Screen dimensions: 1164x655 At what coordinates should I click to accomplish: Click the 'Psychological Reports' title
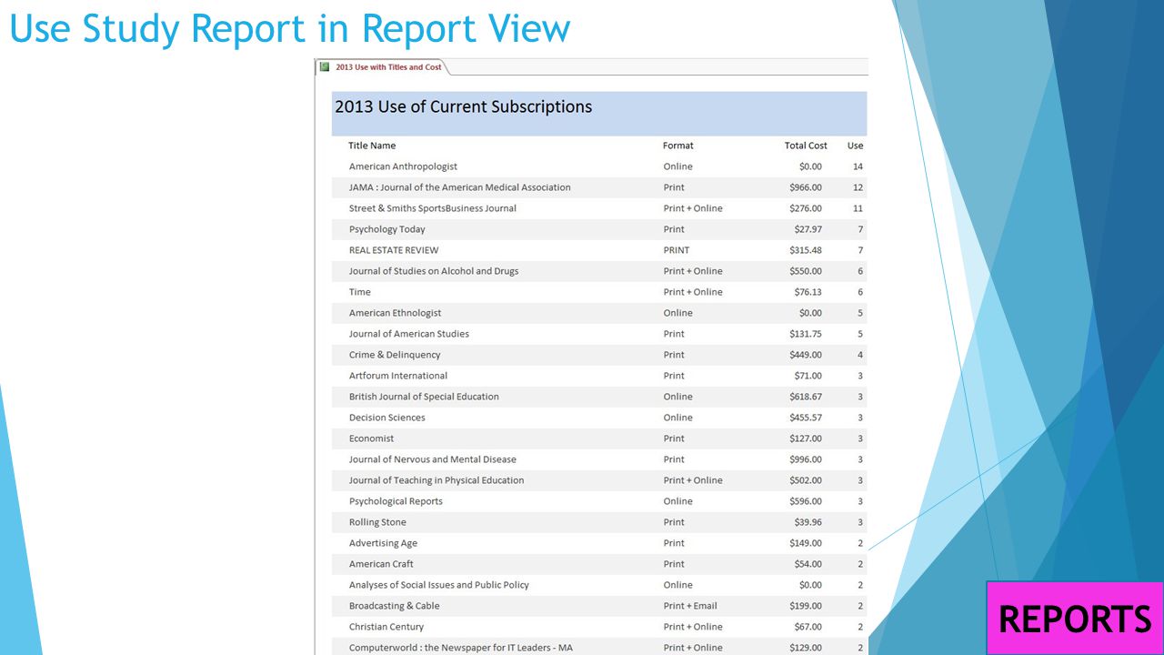[x=396, y=501]
